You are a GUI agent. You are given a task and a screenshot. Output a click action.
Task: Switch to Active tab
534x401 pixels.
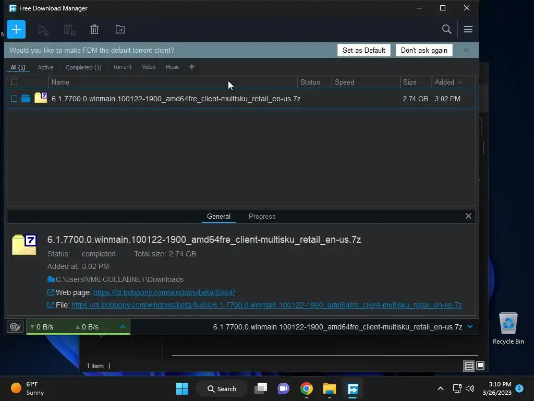pos(46,67)
